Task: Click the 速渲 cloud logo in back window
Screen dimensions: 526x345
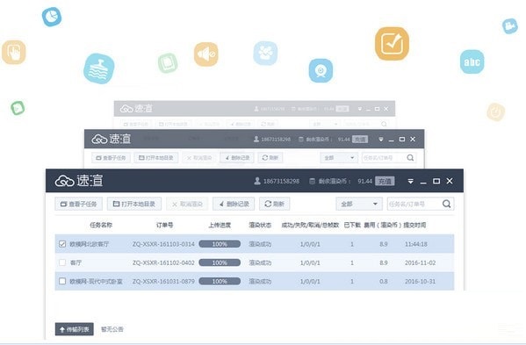Action: [x=136, y=108]
